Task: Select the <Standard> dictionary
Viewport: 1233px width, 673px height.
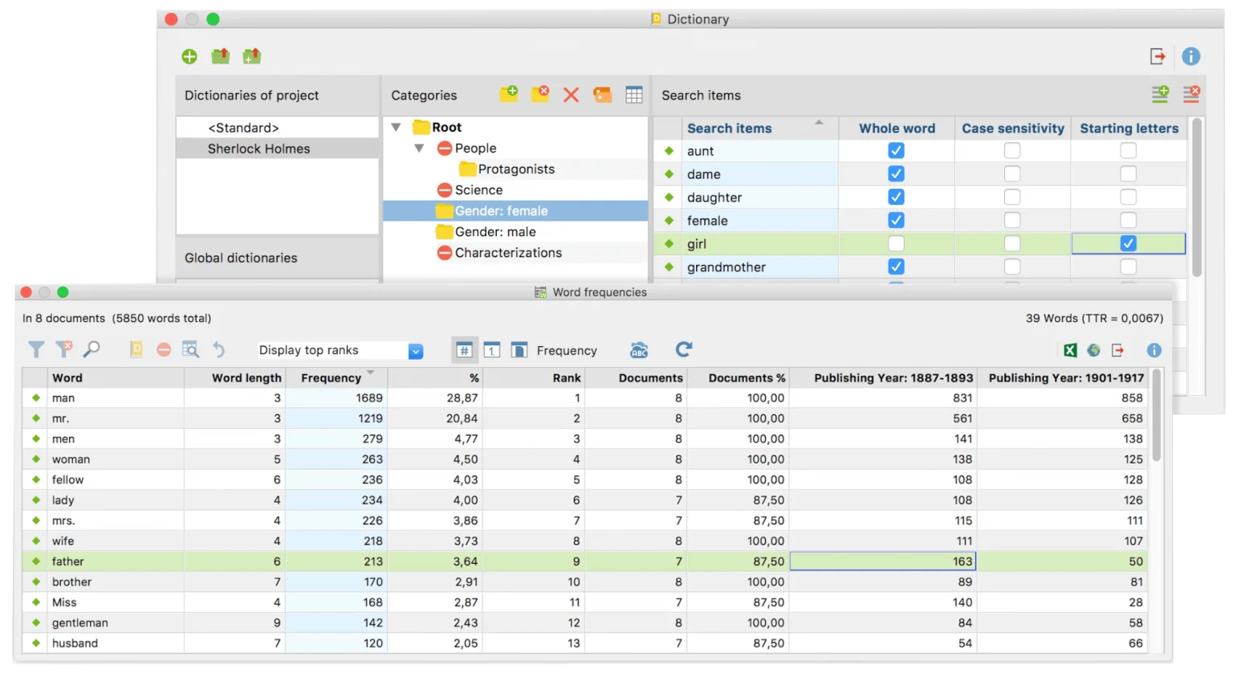Action: (x=277, y=128)
